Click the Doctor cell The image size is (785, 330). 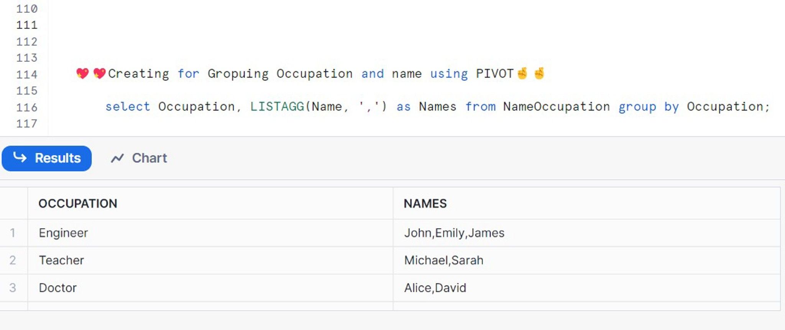tap(210, 288)
